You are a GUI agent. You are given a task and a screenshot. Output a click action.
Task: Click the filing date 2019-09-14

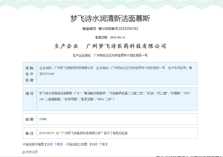[x=117, y=38]
